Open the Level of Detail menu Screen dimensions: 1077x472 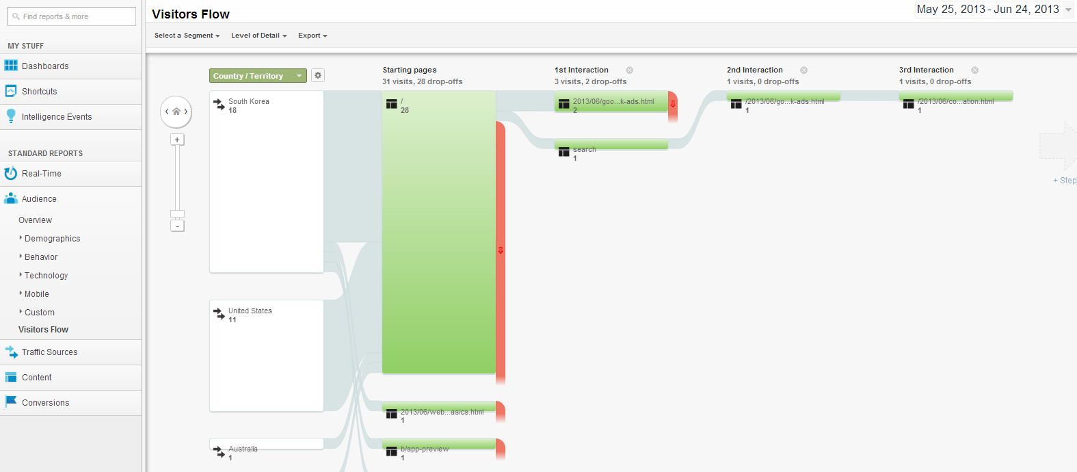coord(258,35)
